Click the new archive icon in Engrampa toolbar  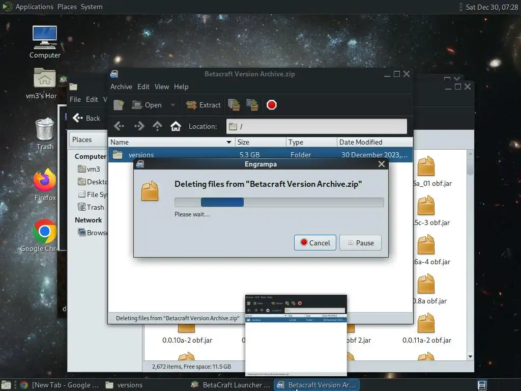pyautogui.click(x=118, y=105)
